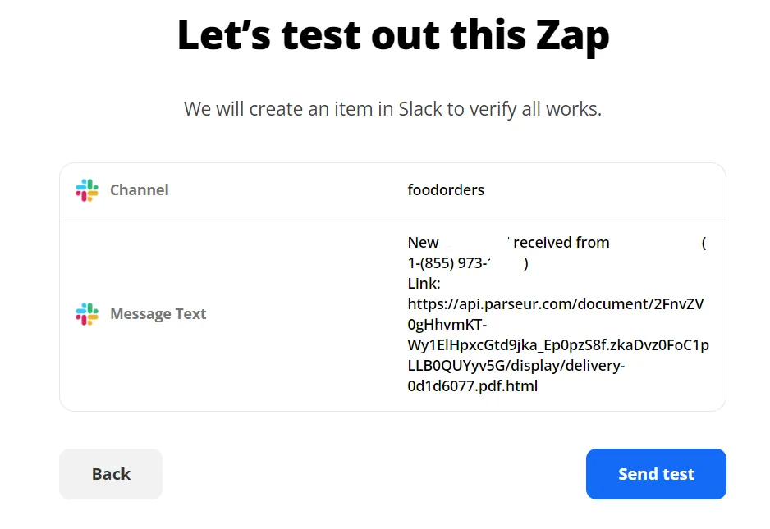Click the Slack pinwheel icon in the Message Text row
770x529 pixels.
click(x=86, y=313)
